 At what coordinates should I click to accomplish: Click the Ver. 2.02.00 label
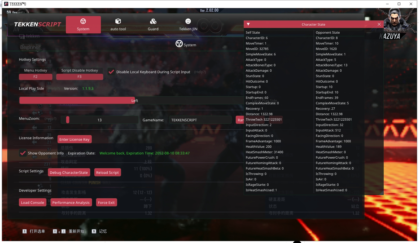tap(209, 10)
